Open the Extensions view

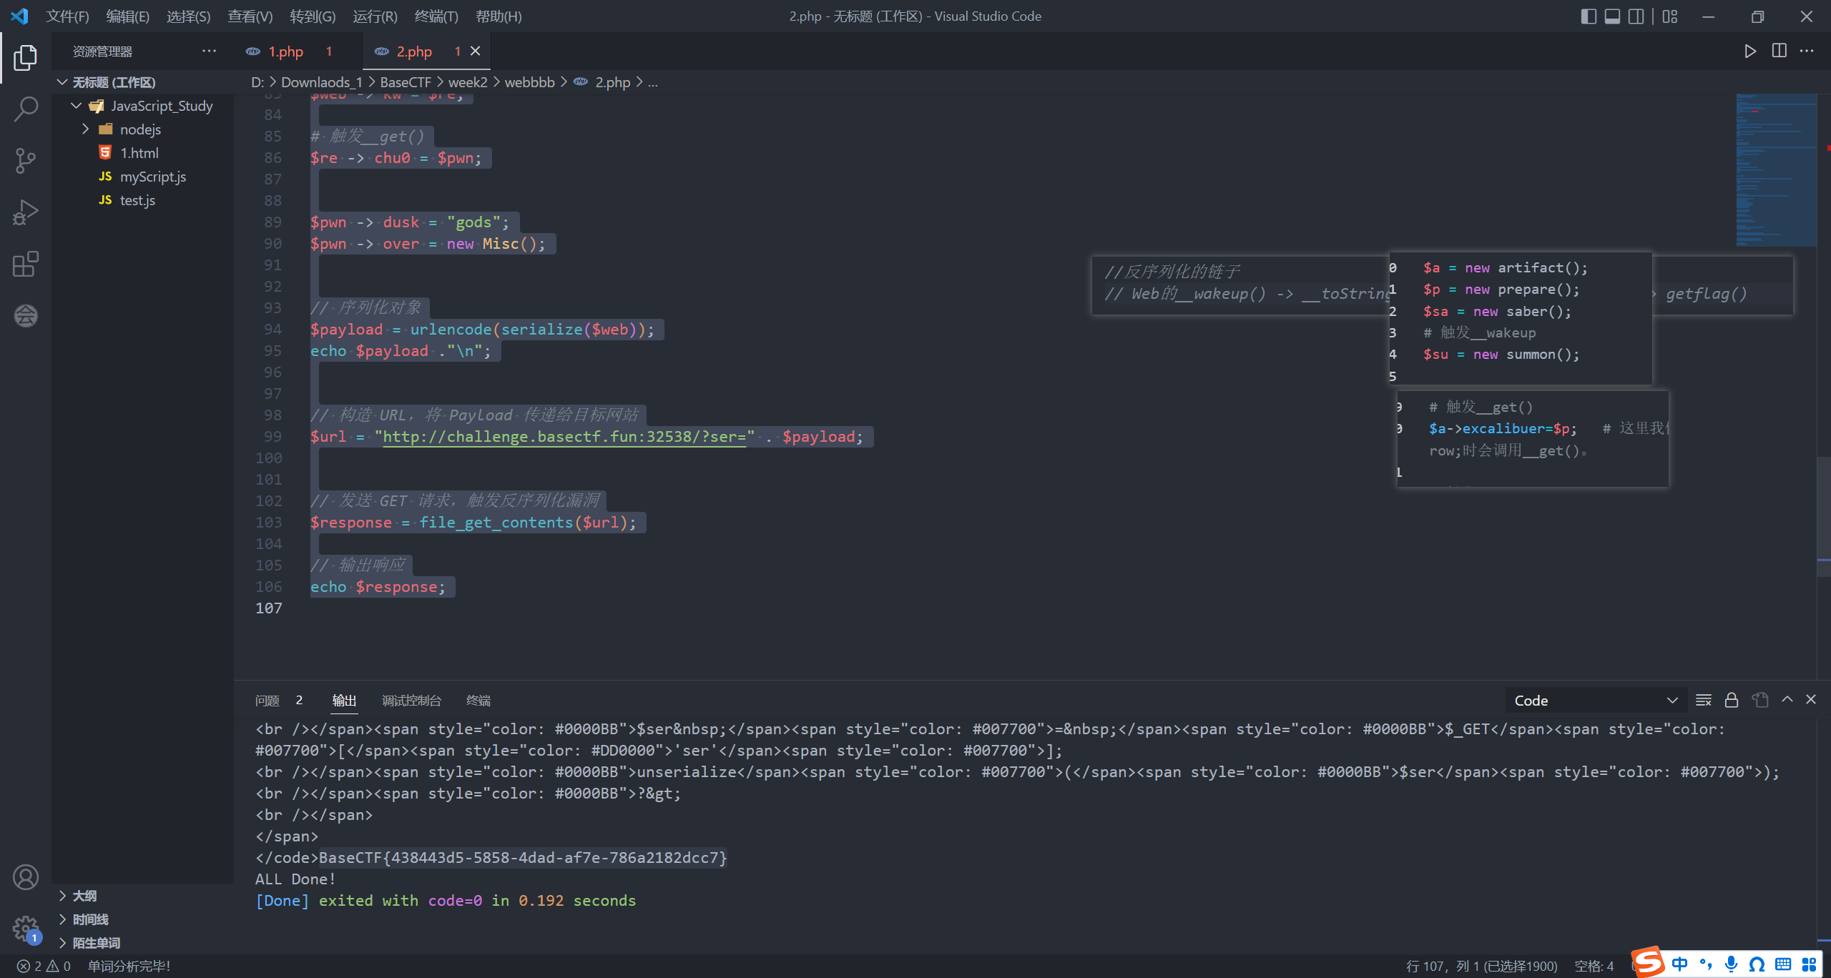(26, 264)
